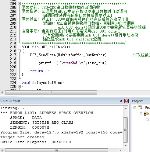The image size is (150, 152).
Task: Click void delayms(u16 ms) declaration
Action: point(43,83)
